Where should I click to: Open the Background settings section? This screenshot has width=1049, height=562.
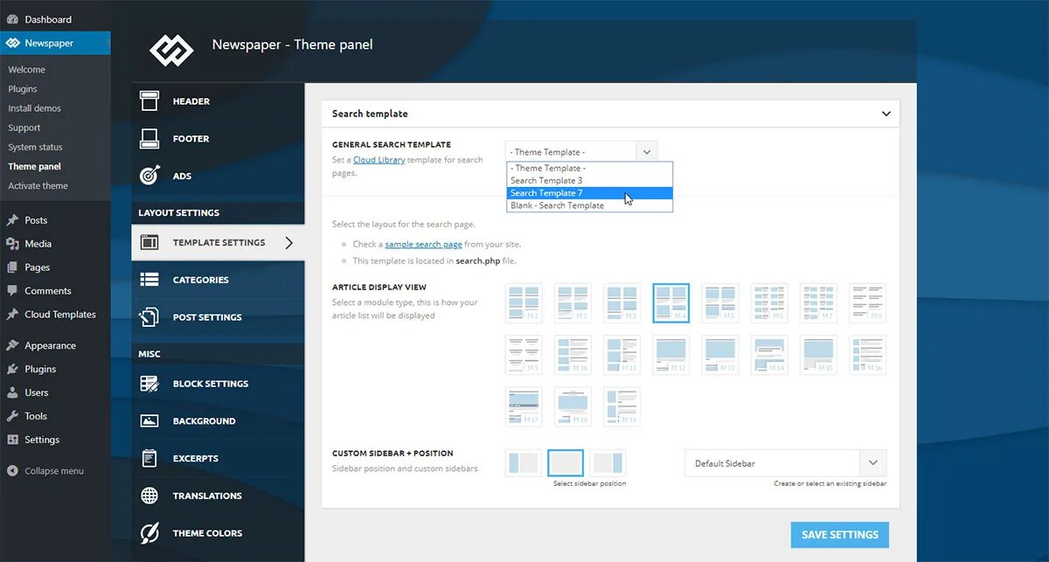coord(218,421)
